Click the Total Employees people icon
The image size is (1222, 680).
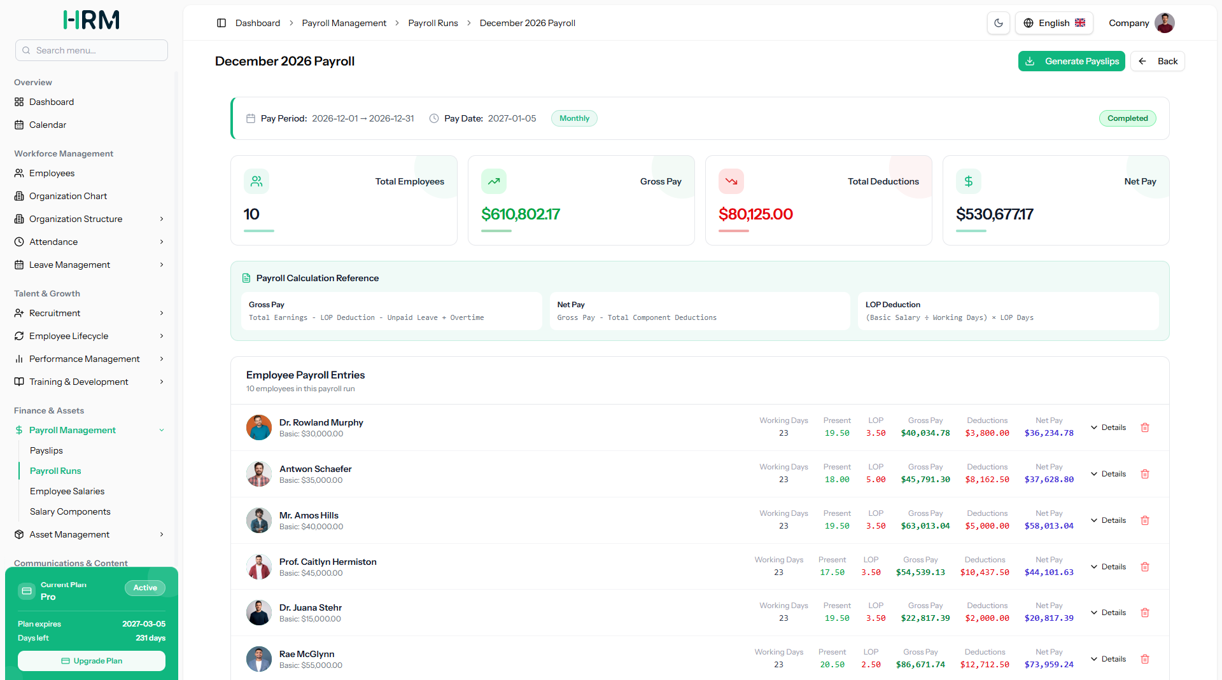pyautogui.click(x=256, y=181)
